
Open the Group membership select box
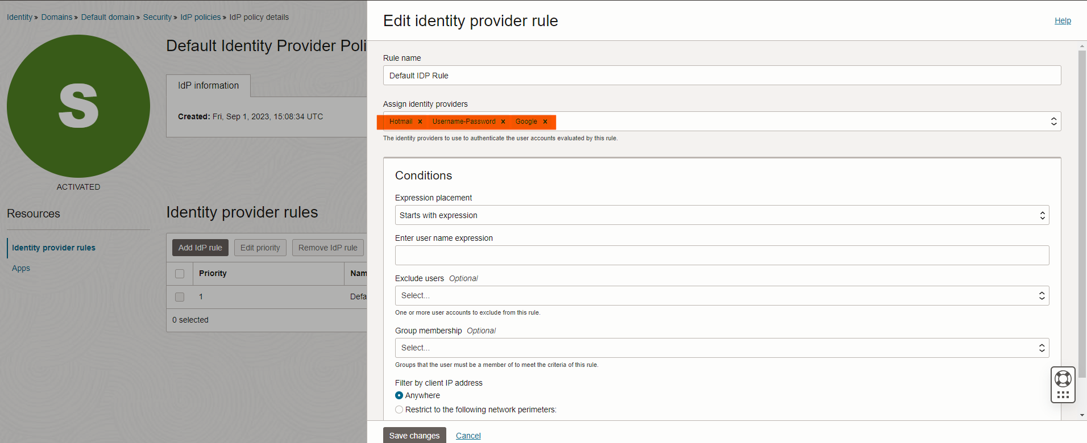coord(721,348)
